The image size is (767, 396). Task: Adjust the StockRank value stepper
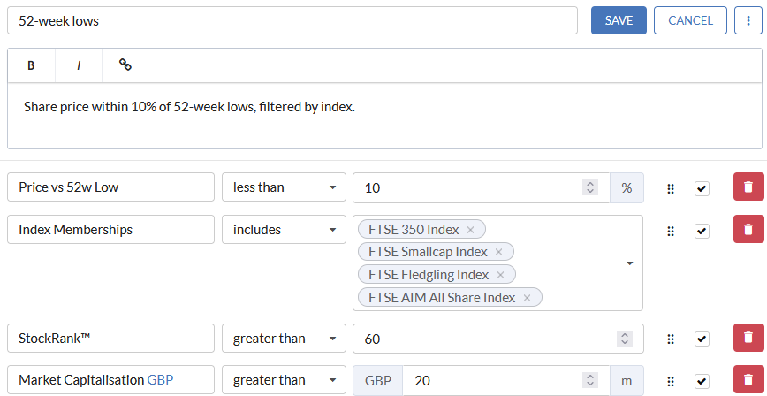624,339
